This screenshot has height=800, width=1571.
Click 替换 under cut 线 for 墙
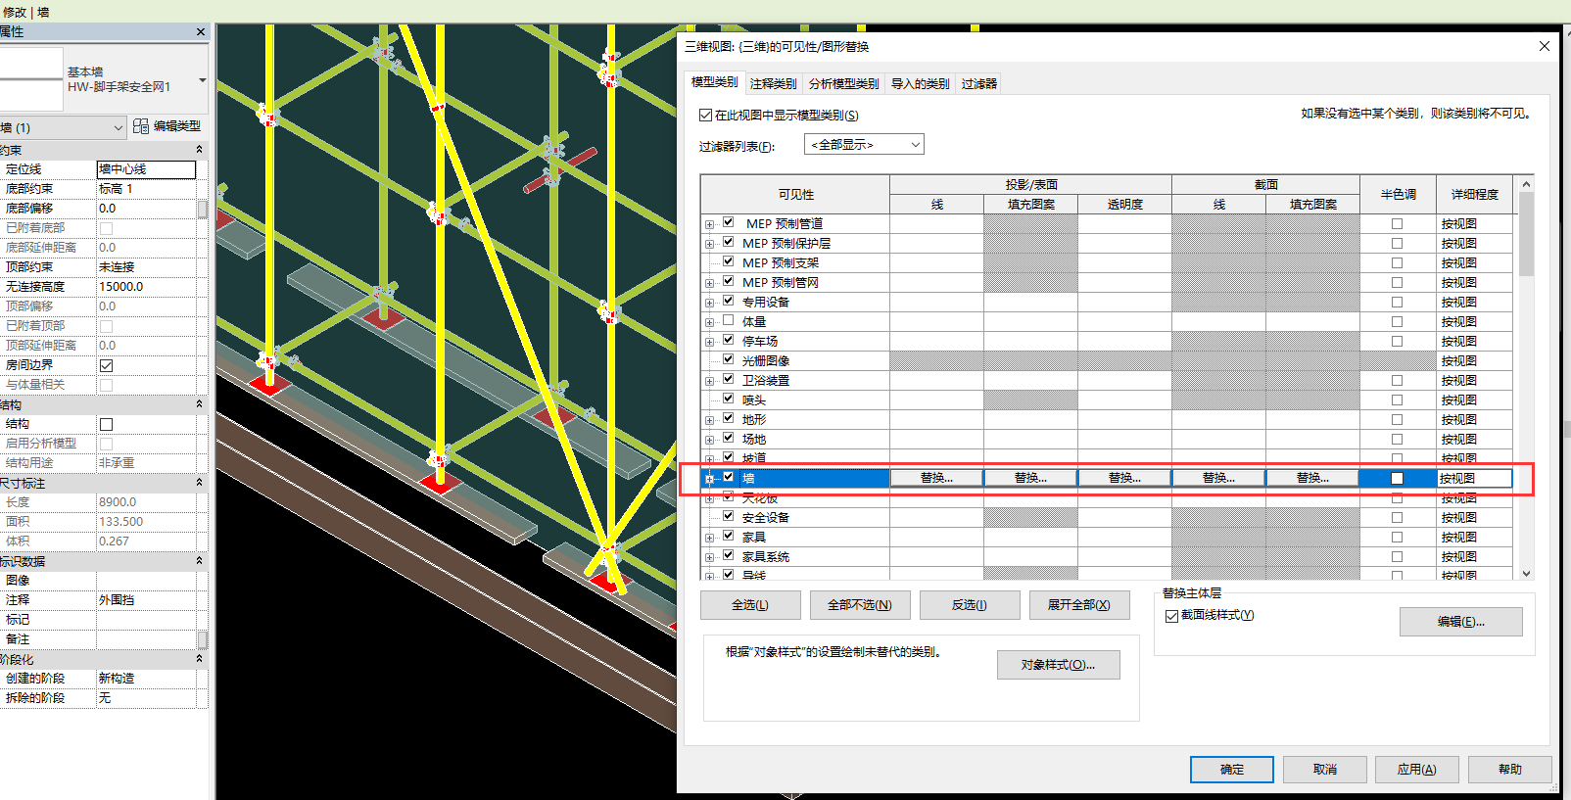[1218, 478]
